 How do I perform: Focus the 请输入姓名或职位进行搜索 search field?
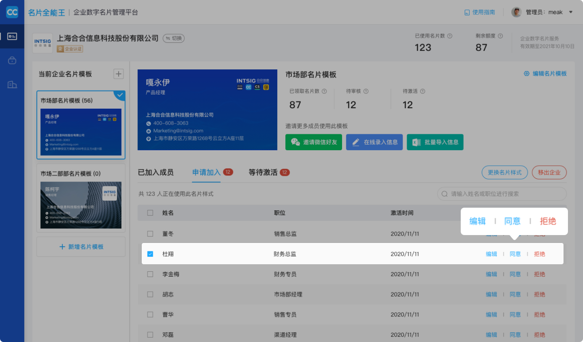click(502, 194)
